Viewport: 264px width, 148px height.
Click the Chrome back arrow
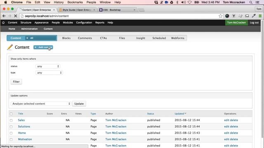tap(4, 16)
